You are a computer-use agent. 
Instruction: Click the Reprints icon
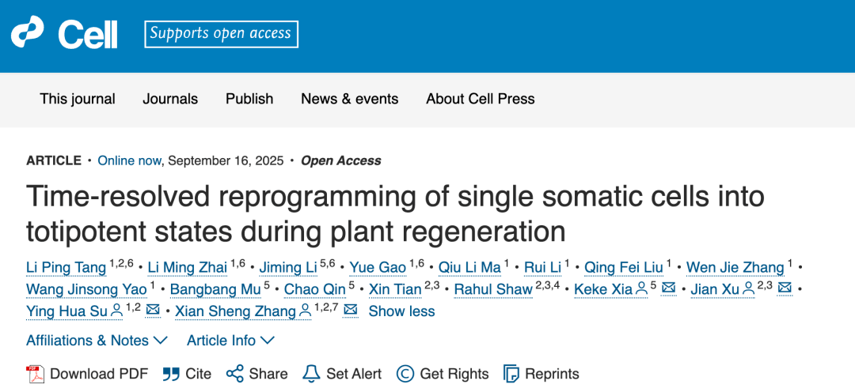tap(511, 374)
